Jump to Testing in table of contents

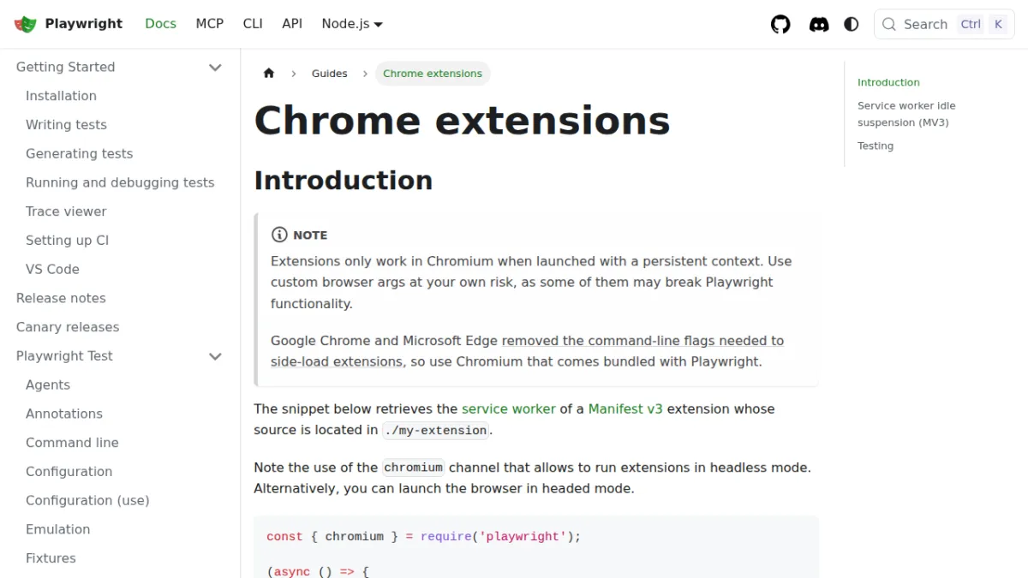pos(876,146)
